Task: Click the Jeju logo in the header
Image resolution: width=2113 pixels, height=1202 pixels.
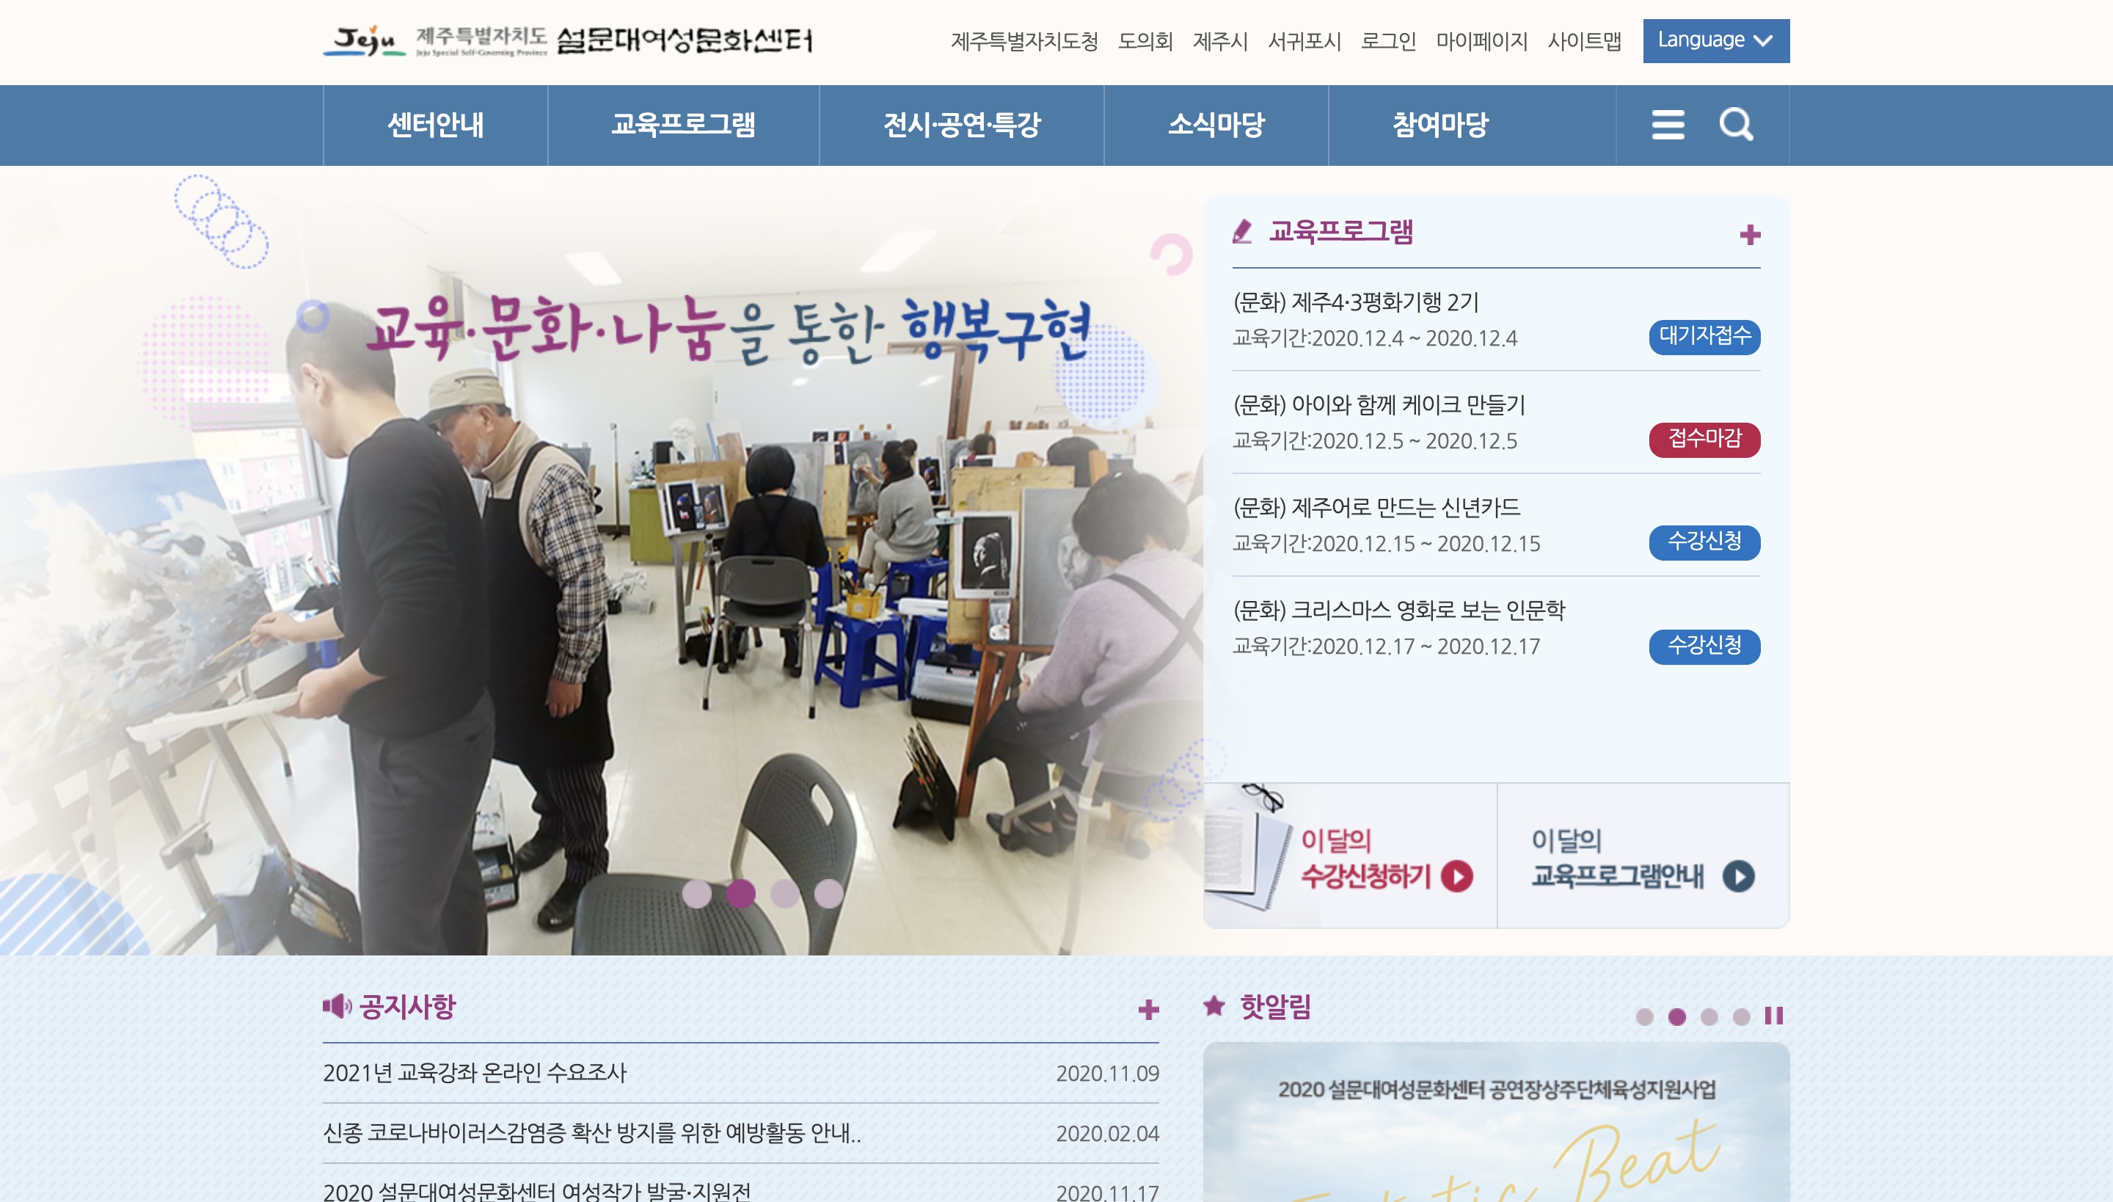Action: click(364, 40)
